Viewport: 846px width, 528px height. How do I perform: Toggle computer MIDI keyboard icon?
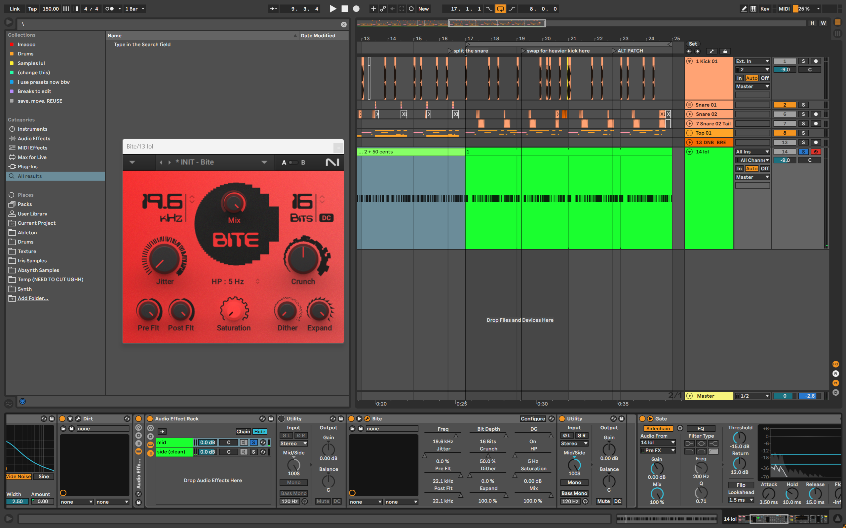pyautogui.click(x=753, y=9)
